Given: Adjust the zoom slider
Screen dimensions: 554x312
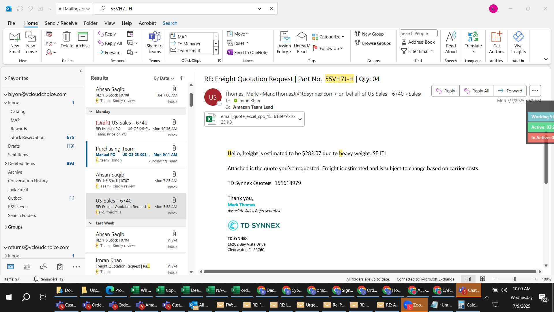Looking at the screenshot, I should click(514, 279).
